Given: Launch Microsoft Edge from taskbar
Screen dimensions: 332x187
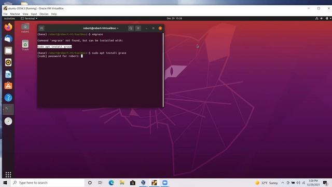Looking at the screenshot, I should click(111, 182).
